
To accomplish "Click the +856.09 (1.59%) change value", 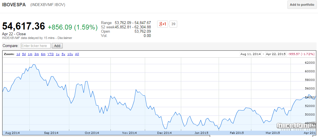I will (73, 27).
